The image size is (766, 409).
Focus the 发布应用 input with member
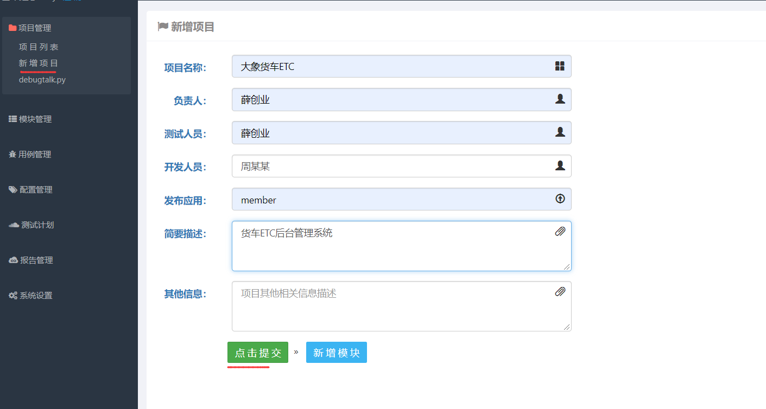pos(402,199)
